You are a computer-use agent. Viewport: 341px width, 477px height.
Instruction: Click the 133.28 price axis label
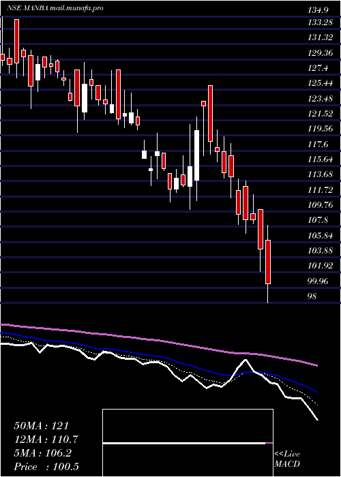(x=321, y=22)
